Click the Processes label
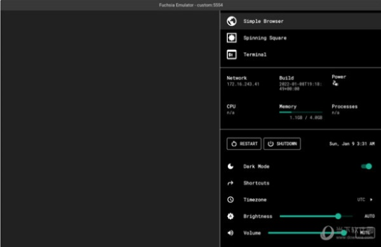This screenshot has height=247, width=381. (345, 106)
